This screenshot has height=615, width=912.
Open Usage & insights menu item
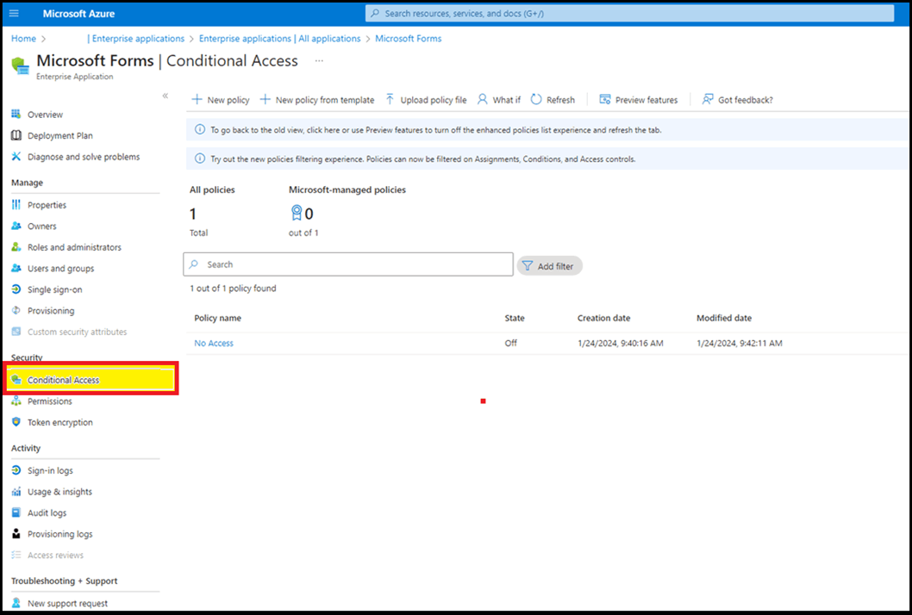pyautogui.click(x=59, y=491)
